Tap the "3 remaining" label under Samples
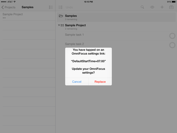 click(x=71, y=19)
